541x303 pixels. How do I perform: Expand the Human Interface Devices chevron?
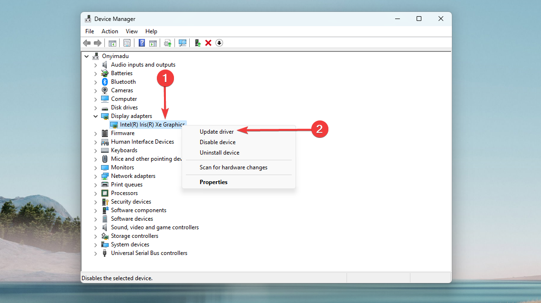[x=96, y=142]
